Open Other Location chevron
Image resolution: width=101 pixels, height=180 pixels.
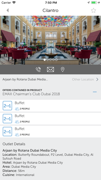click(97, 79)
